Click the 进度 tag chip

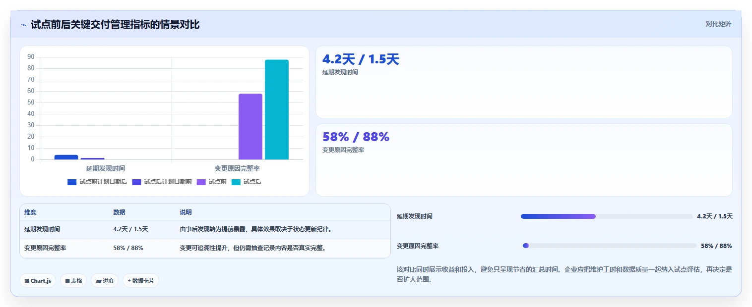pos(105,281)
